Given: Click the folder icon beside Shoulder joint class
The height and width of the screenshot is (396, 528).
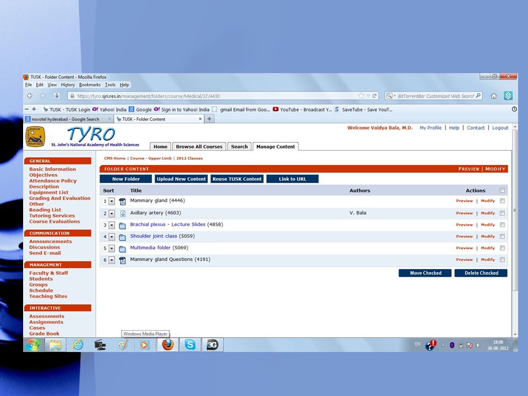Looking at the screenshot, I should (x=122, y=237).
